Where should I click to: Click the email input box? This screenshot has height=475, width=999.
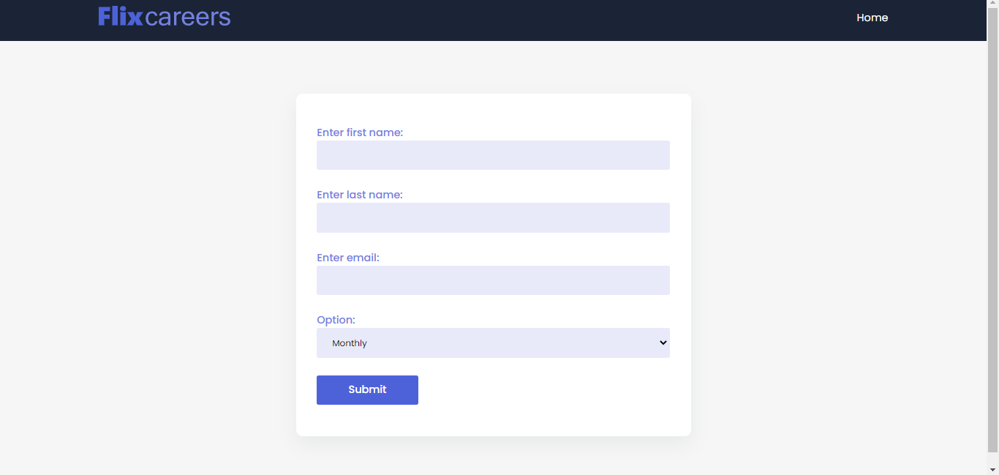pos(493,280)
